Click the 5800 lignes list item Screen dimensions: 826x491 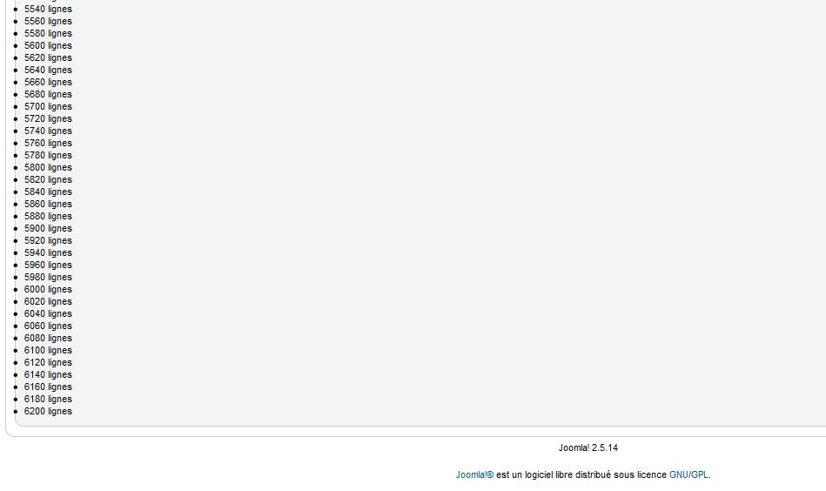point(48,167)
